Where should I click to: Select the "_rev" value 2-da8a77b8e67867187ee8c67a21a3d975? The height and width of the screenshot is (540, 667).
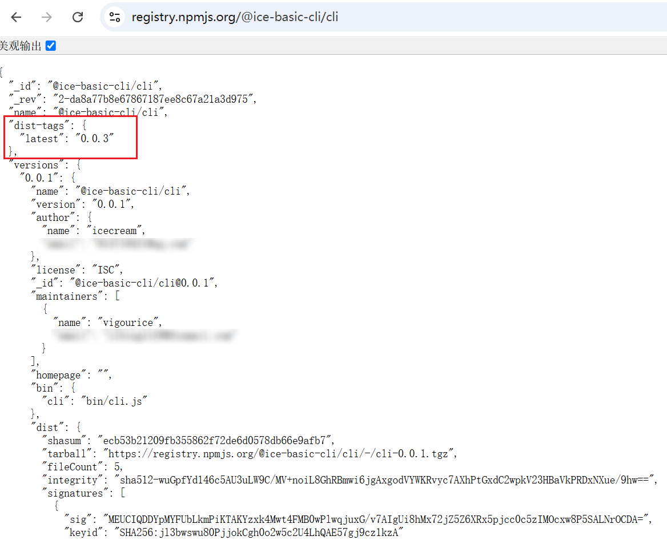153,99
